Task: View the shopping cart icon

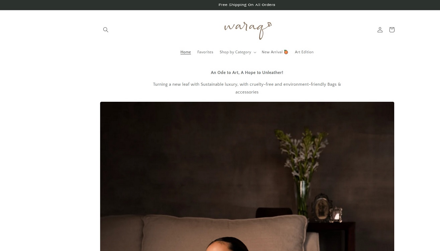Action: click(392, 30)
